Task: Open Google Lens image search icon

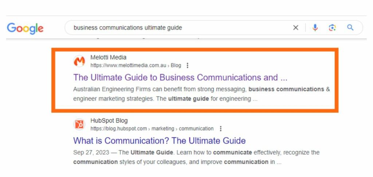Action: (332, 28)
